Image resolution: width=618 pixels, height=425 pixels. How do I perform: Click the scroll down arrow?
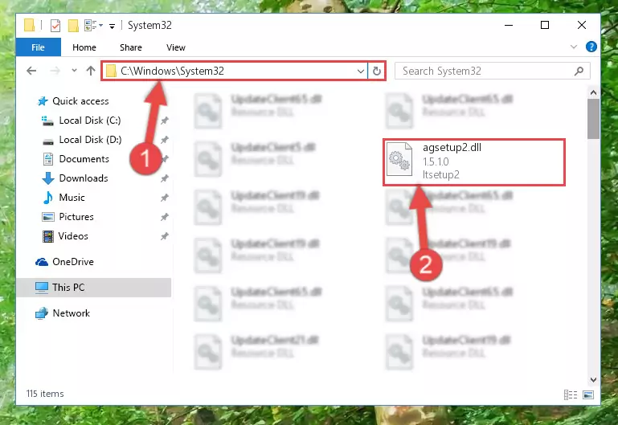click(x=593, y=380)
